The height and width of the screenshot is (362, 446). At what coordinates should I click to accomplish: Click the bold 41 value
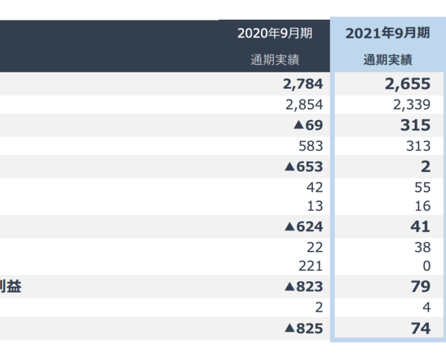pos(420,227)
